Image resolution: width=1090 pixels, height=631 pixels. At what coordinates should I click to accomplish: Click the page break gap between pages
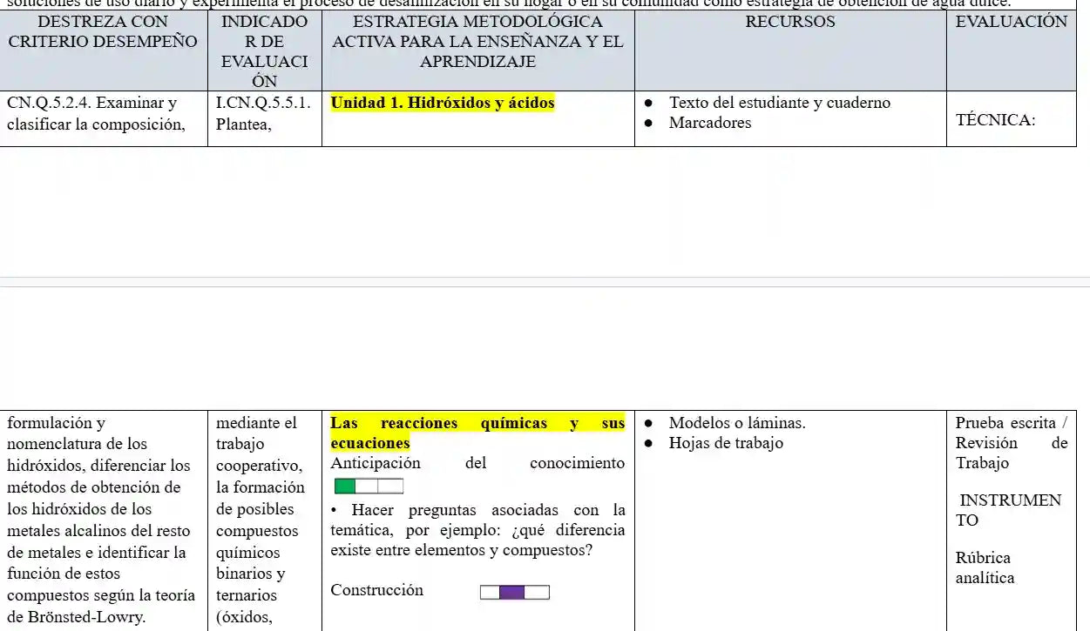(x=545, y=281)
